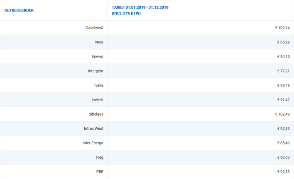This screenshot has width=294, height=179.
Task: Select the Inter-Energa row name
Action: point(93,143)
